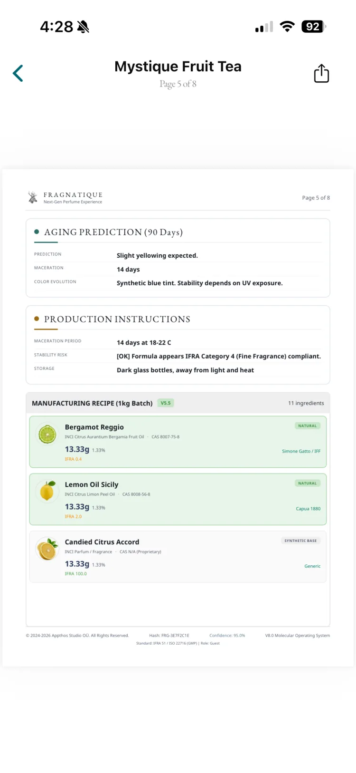Tap the IFRA Category 4 compliance text
This screenshot has width=356, height=773.
point(219,356)
